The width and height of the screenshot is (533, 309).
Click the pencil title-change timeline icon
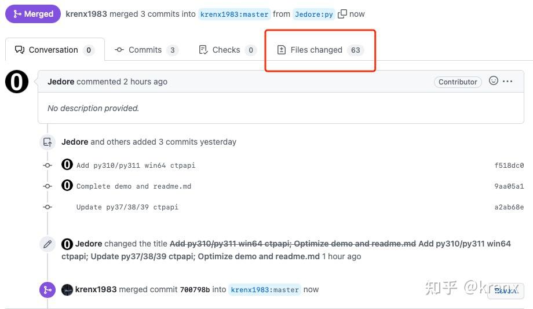coord(47,244)
